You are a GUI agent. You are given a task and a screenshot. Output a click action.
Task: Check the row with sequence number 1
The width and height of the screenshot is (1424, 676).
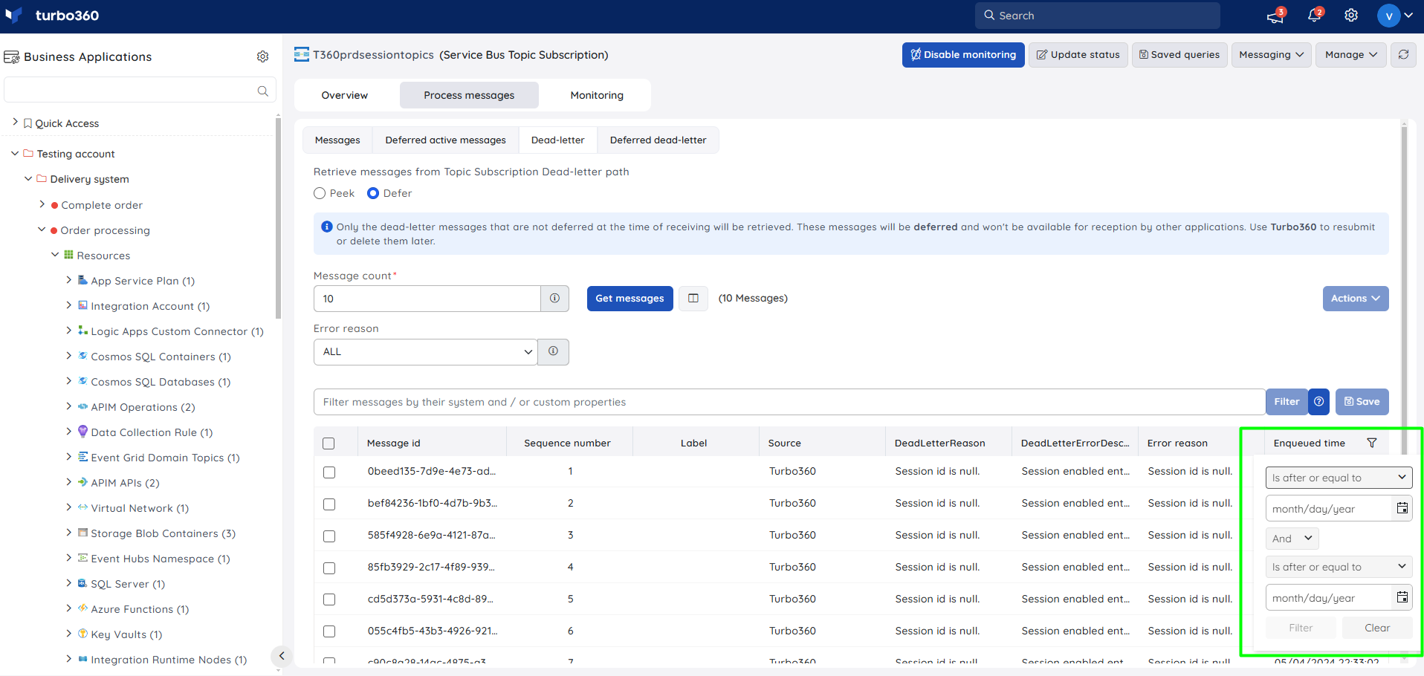point(329,472)
